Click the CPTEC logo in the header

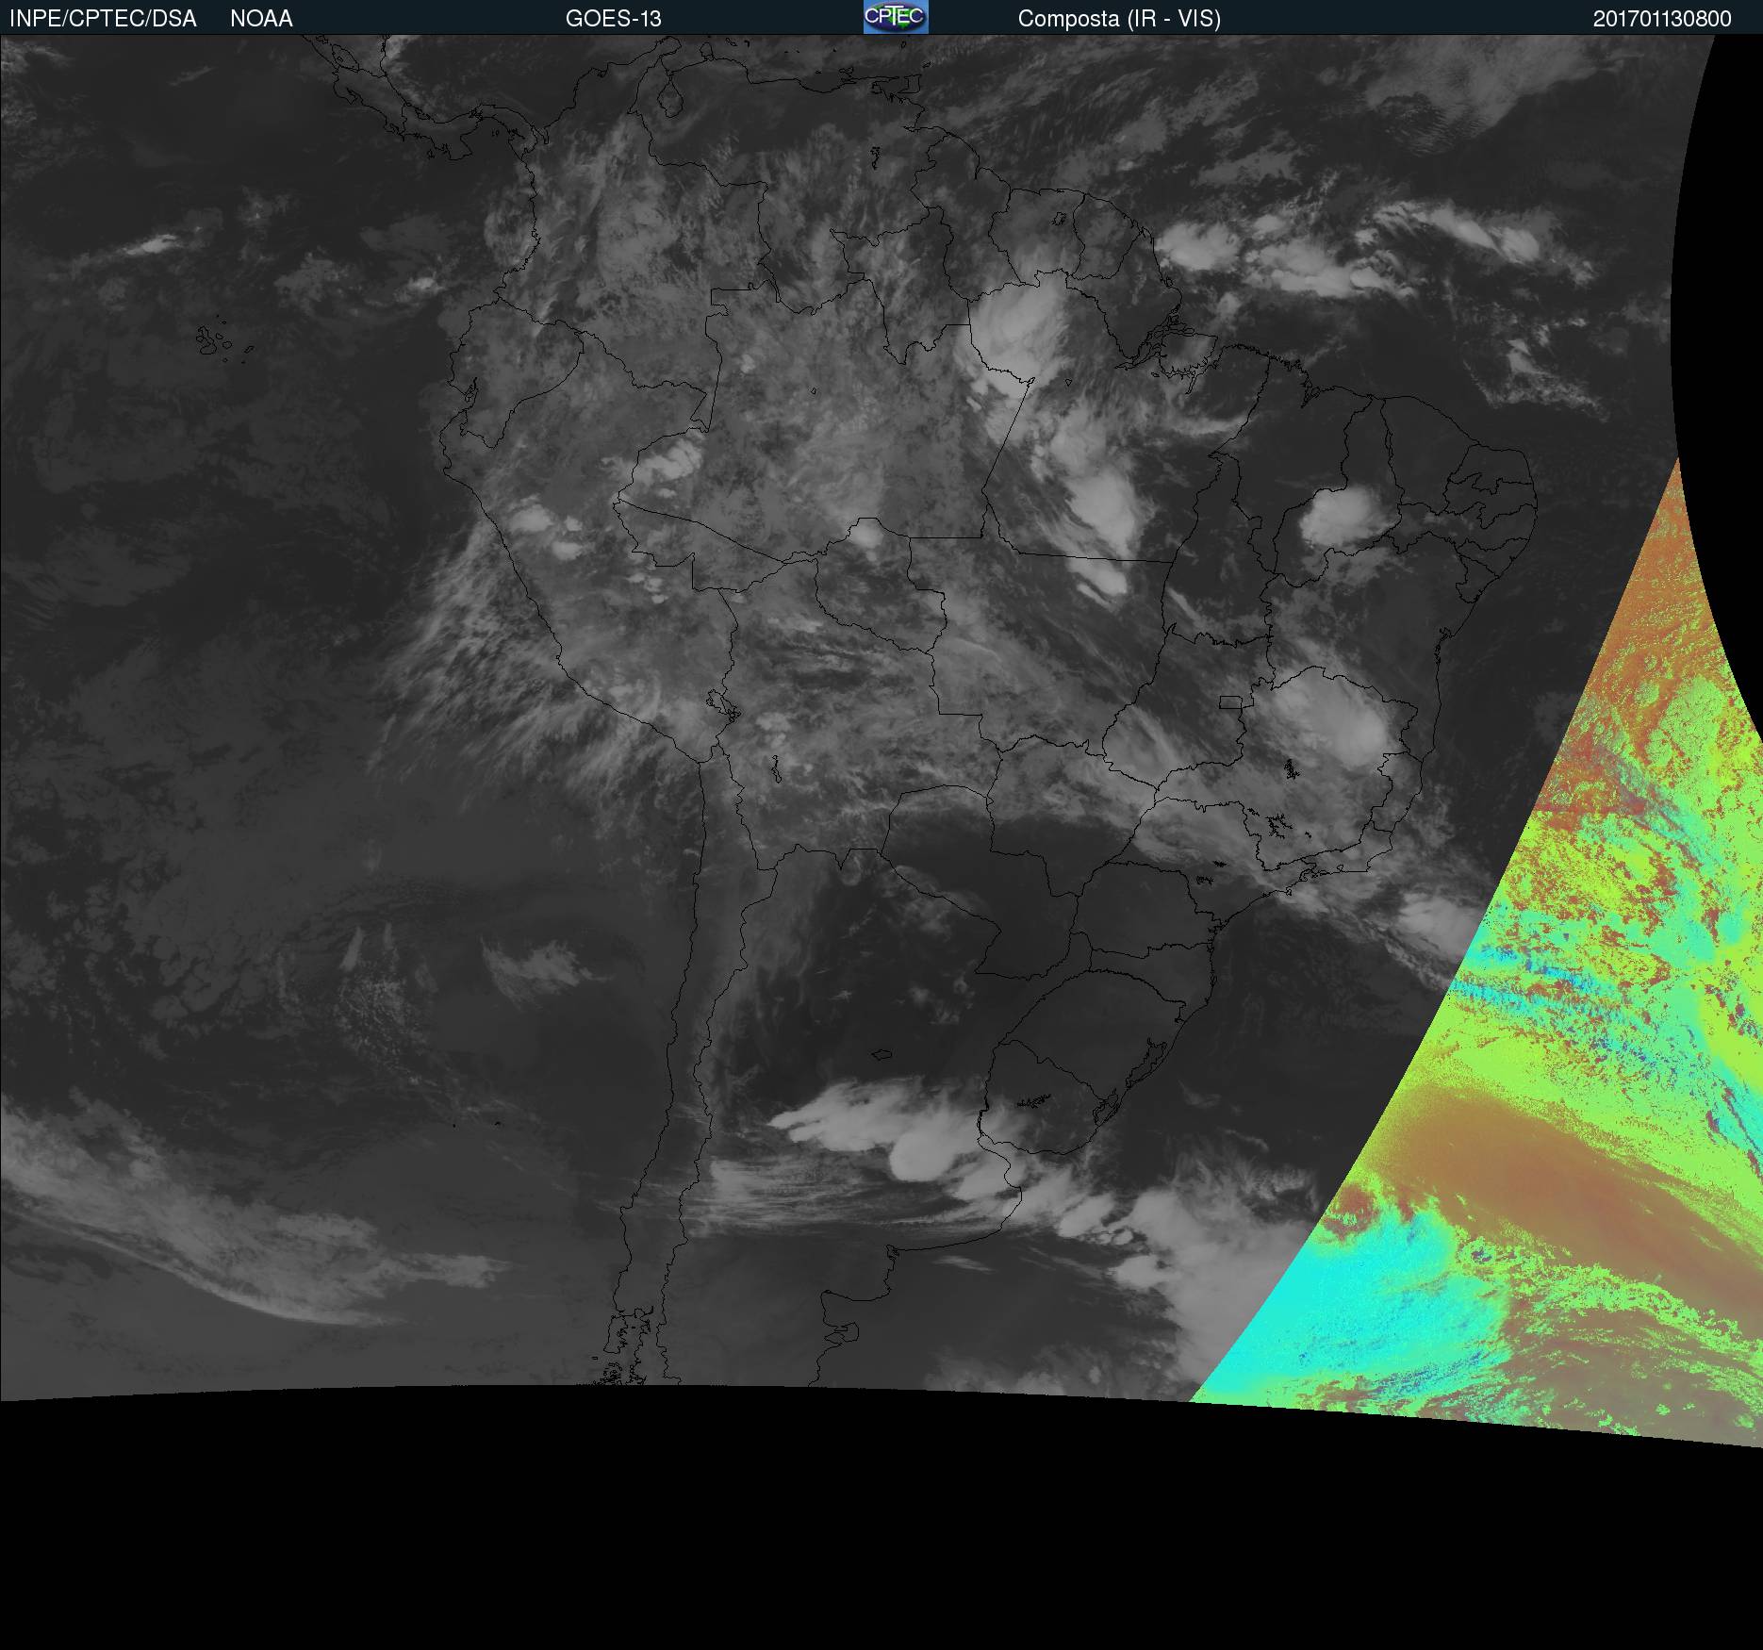click(x=896, y=17)
